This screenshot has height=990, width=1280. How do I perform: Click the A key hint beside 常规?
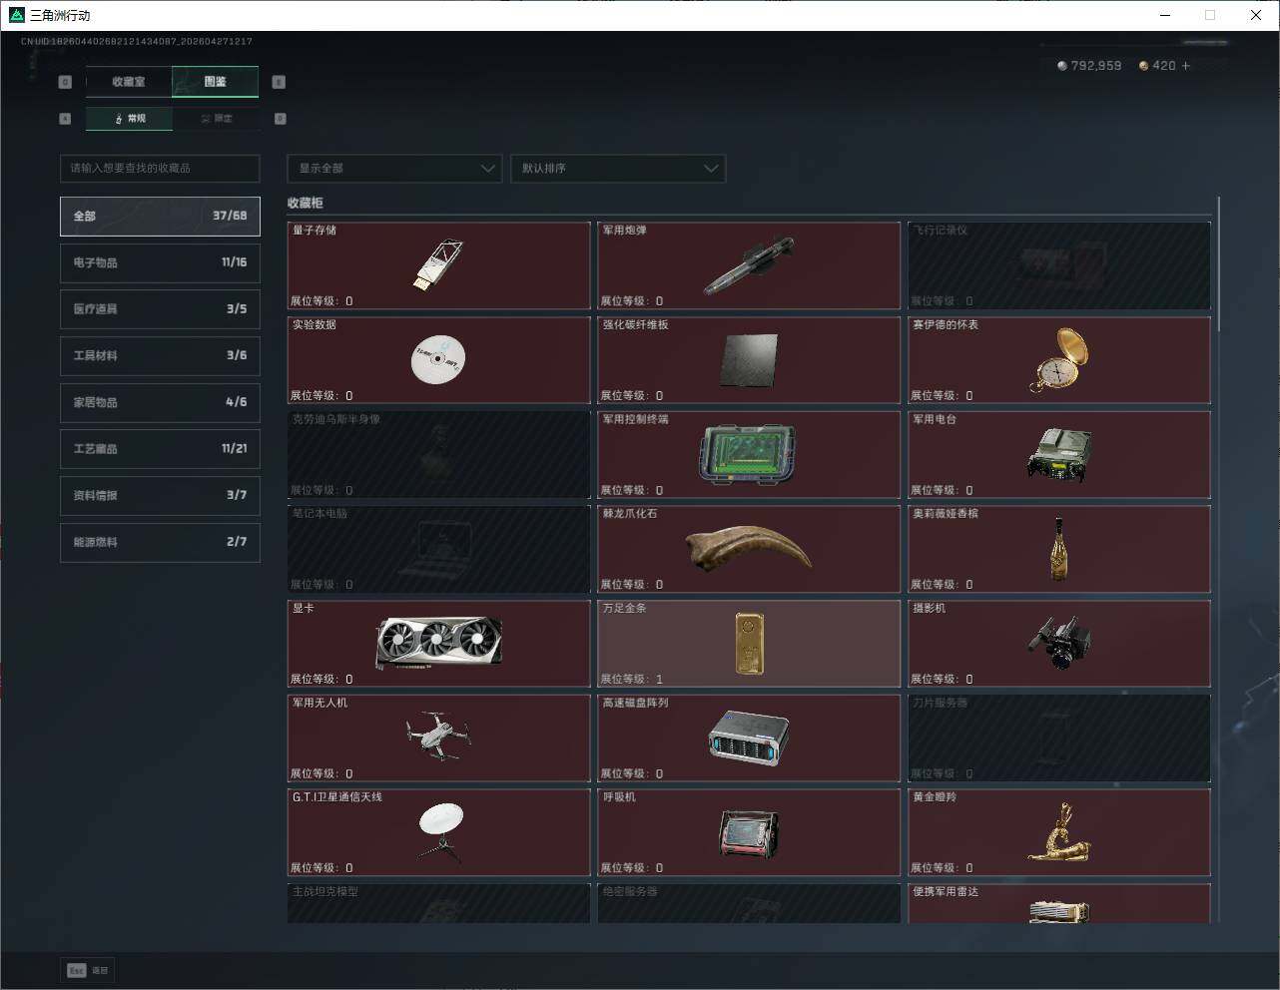point(65,119)
